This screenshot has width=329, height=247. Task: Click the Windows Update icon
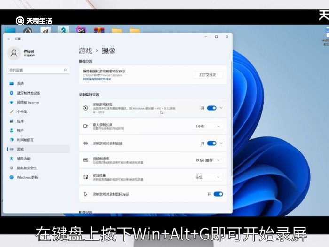click(12, 177)
